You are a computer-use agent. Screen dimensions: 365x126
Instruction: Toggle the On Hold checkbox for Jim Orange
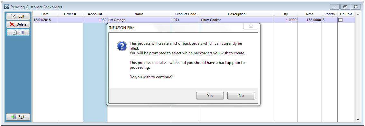[x=340, y=20]
